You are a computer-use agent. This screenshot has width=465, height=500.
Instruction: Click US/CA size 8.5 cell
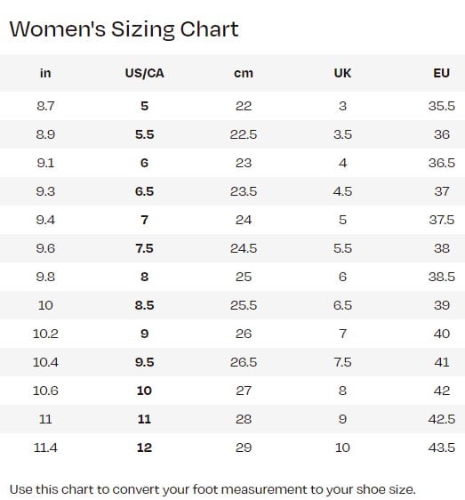pos(144,305)
